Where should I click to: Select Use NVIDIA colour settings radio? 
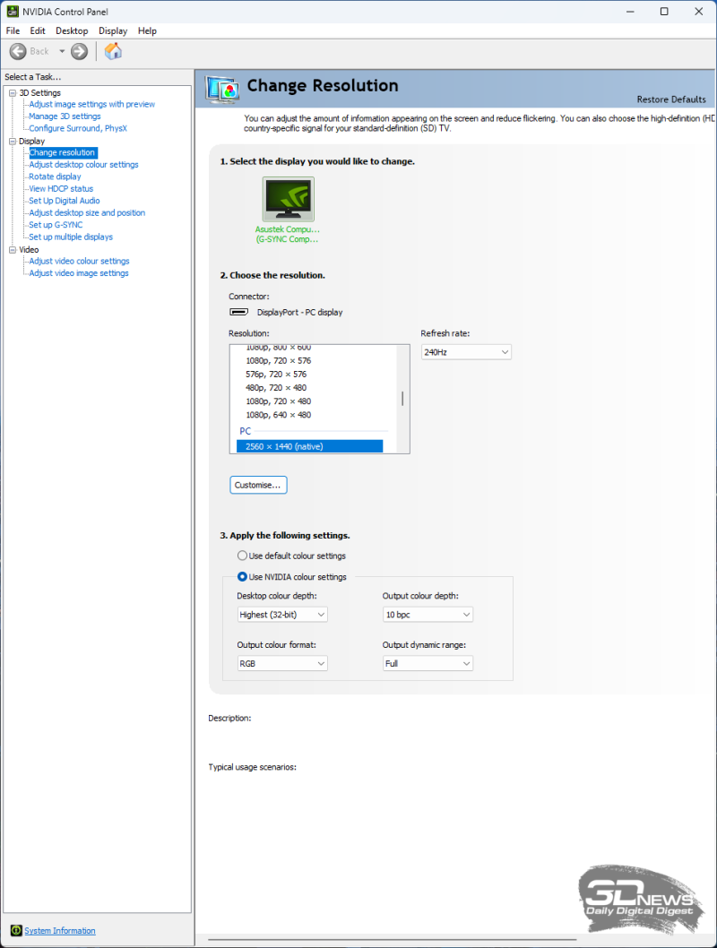pyautogui.click(x=242, y=577)
